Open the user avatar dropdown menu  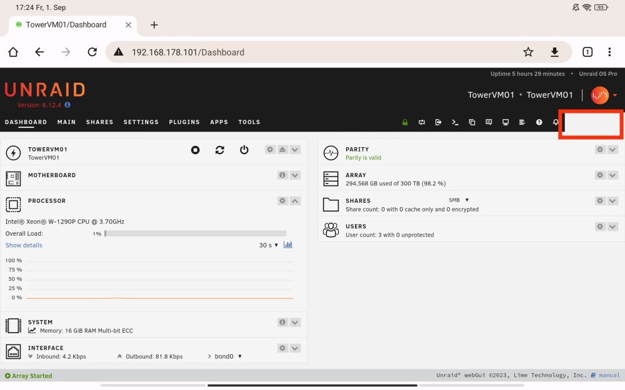(x=604, y=95)
